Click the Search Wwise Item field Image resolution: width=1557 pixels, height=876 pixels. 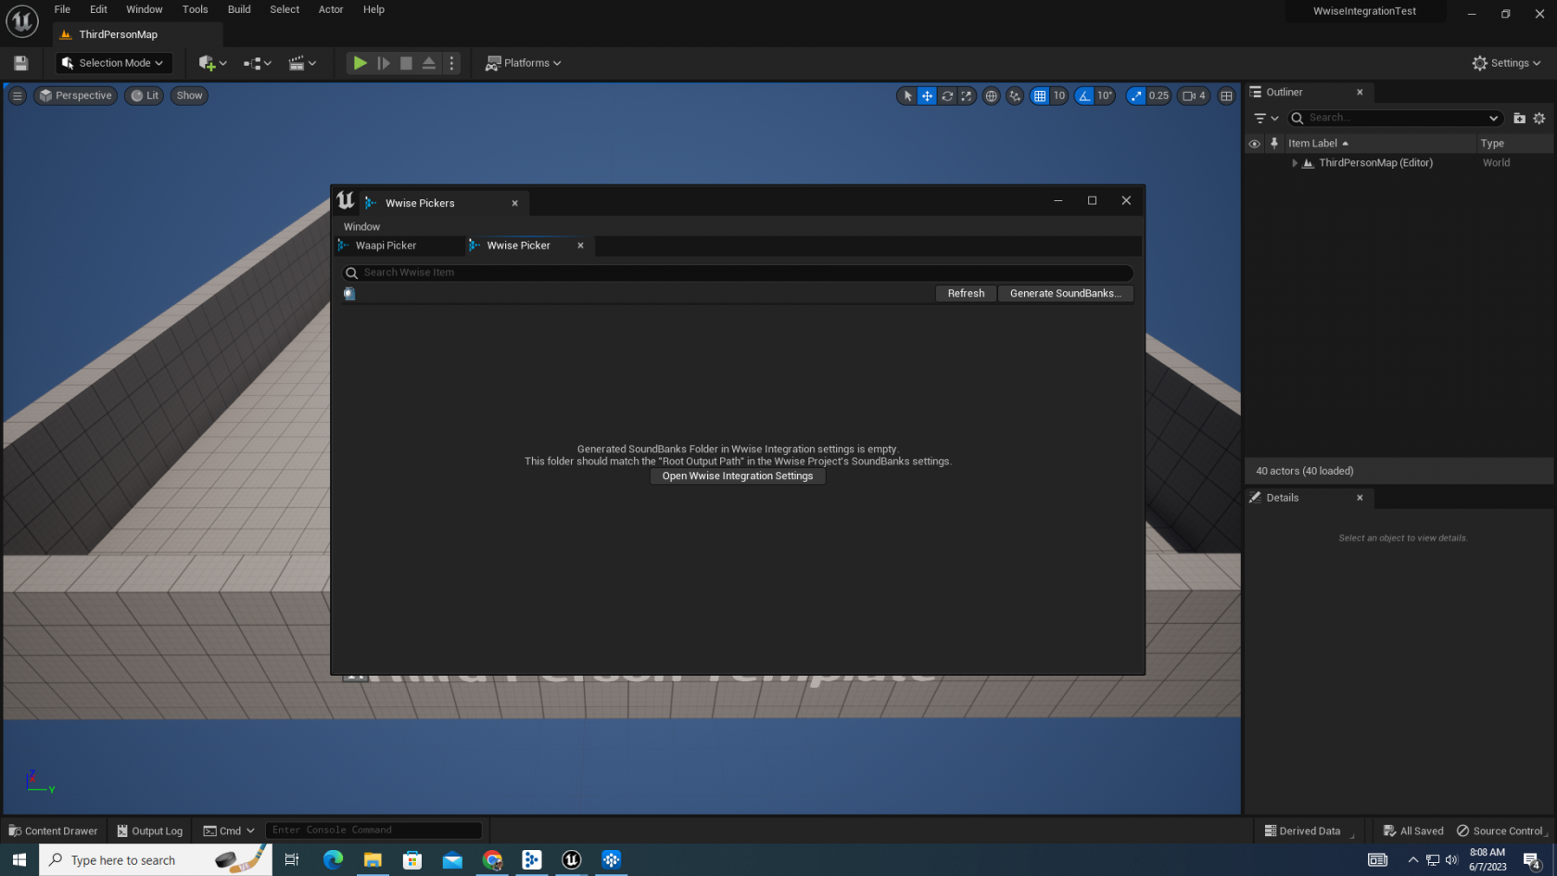pyautogui.click(x=738, y=273)
